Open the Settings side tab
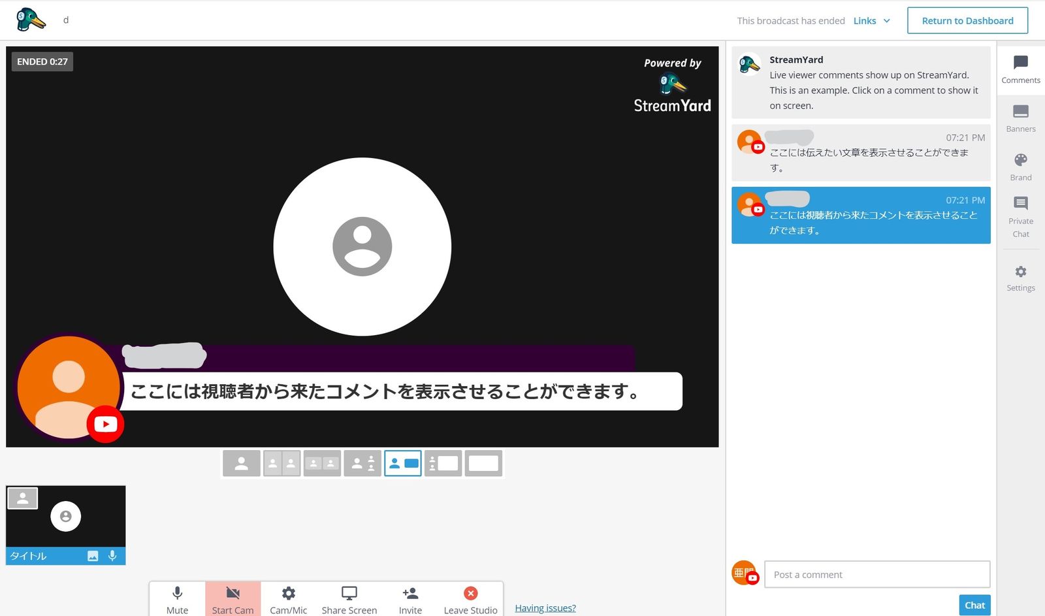Screen dimensions: 1045x616 coord(1020,278)
